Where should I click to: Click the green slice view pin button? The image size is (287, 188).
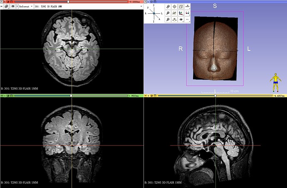pos(2,95)
